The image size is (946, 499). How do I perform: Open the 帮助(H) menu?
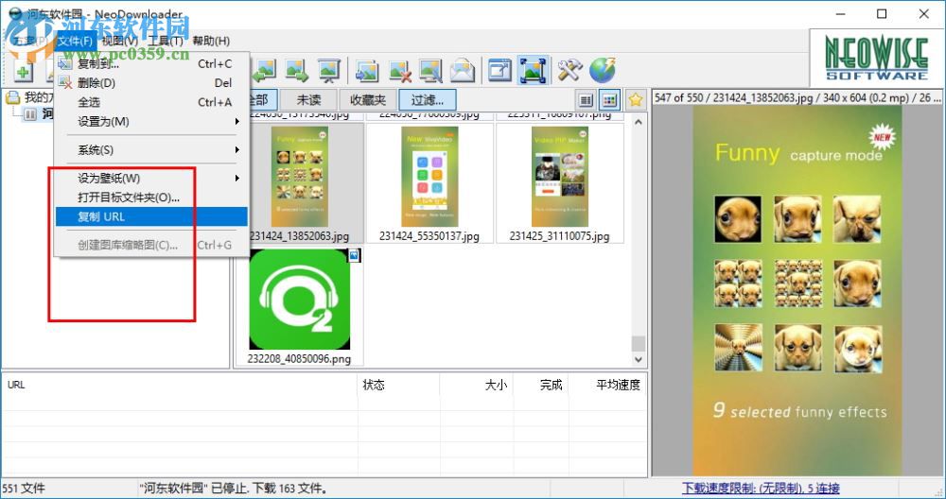point(211,41)
